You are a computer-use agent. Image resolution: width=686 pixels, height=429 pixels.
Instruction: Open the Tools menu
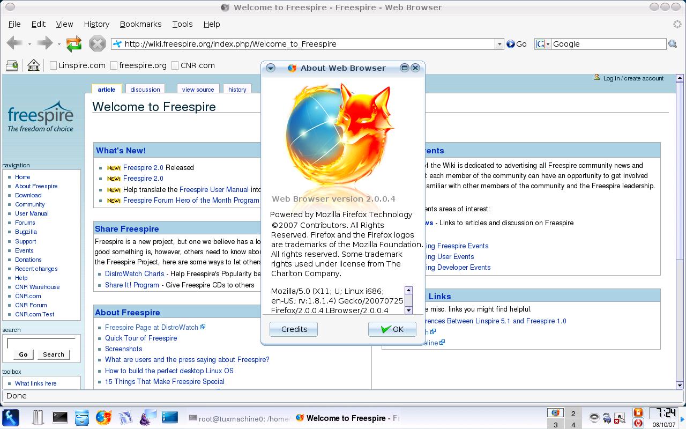pyautogui.click(x=182, y=24)
